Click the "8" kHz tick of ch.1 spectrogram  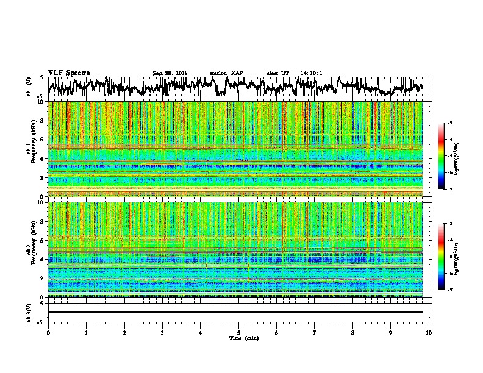(x=43, y=121)
